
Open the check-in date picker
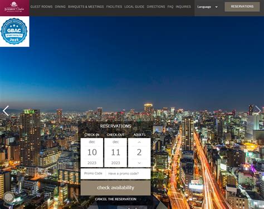(92, 153)
